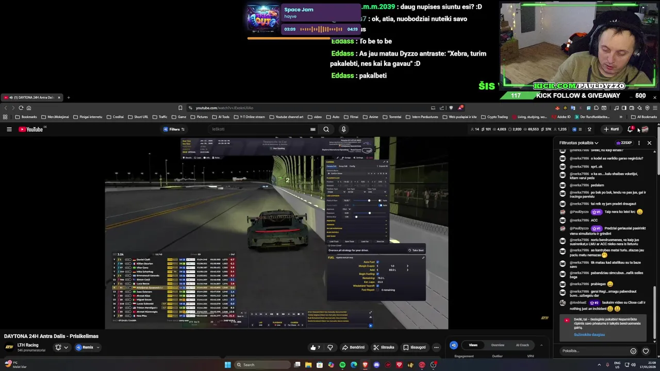Select Overview tab in analytics panel
Screen dimensions: 660x371
(x=498, y=345)
